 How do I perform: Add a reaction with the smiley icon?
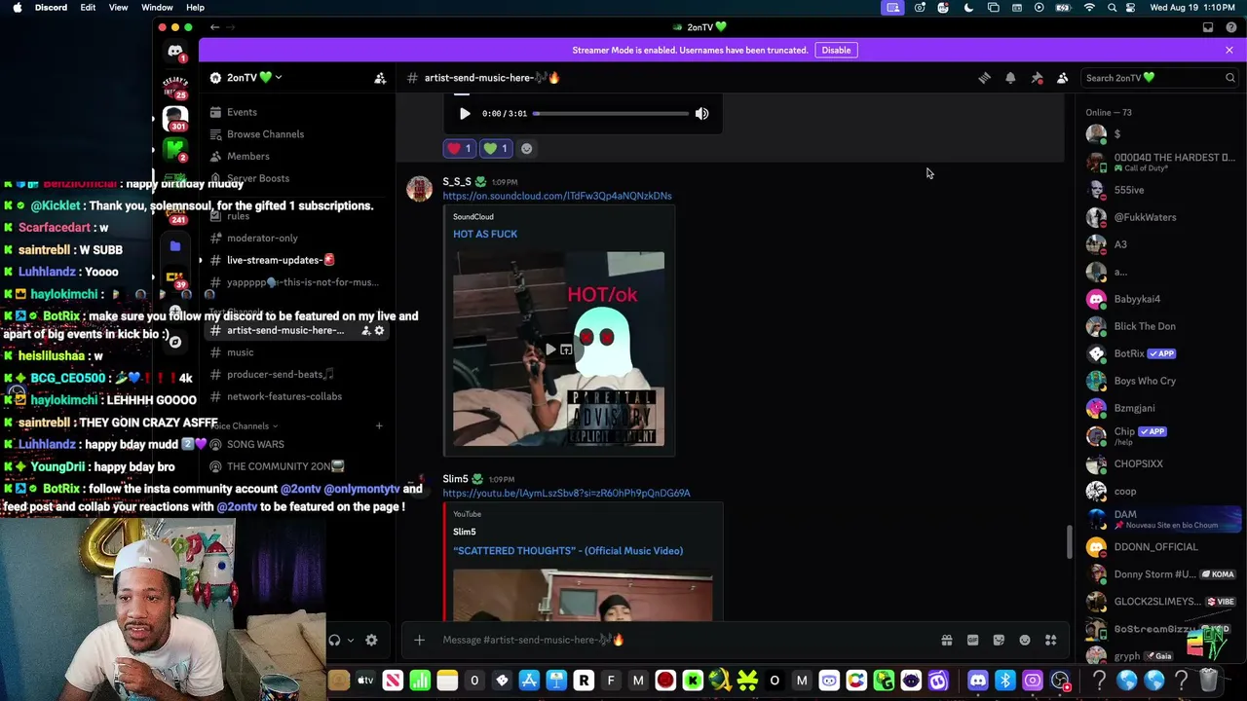pyautogui.click(x=526, y=149)
